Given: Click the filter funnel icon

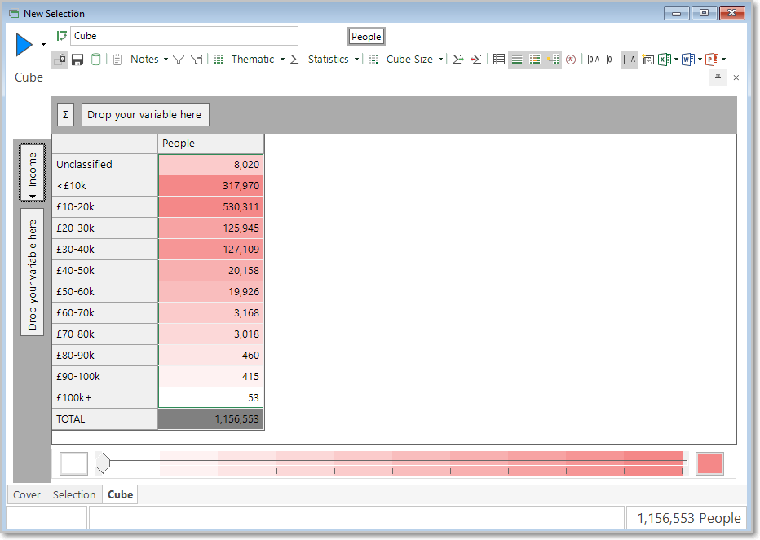Looking at the screenshot, I should coord(179,59).
